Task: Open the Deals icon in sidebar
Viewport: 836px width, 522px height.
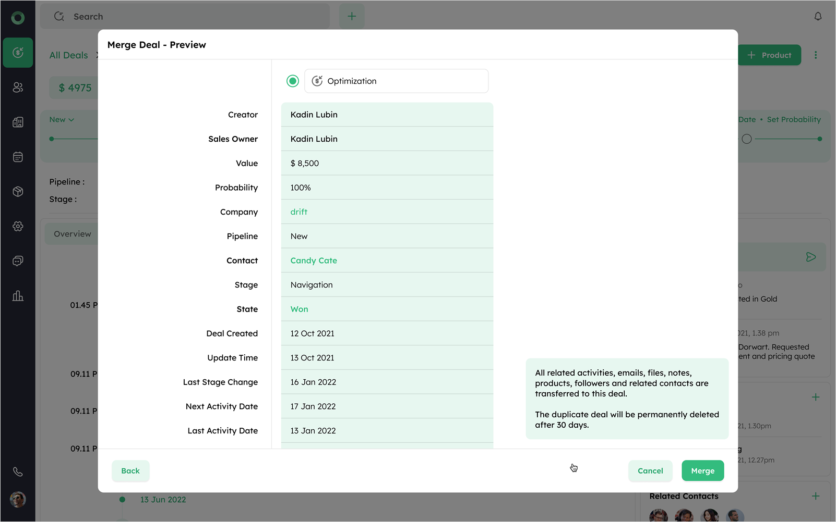Action: (x=18, y=53)
